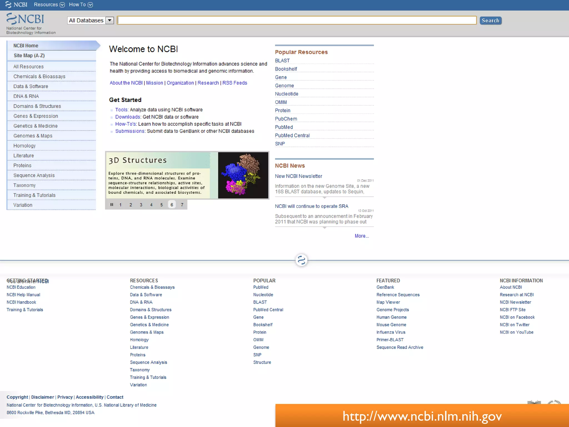Select the NCBI Home sidebar tab
569x427 pixels.
coord(53,46)
